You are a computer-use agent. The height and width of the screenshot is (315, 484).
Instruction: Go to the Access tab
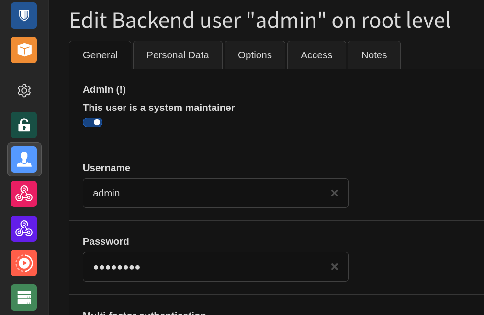(x=316, y=55)
